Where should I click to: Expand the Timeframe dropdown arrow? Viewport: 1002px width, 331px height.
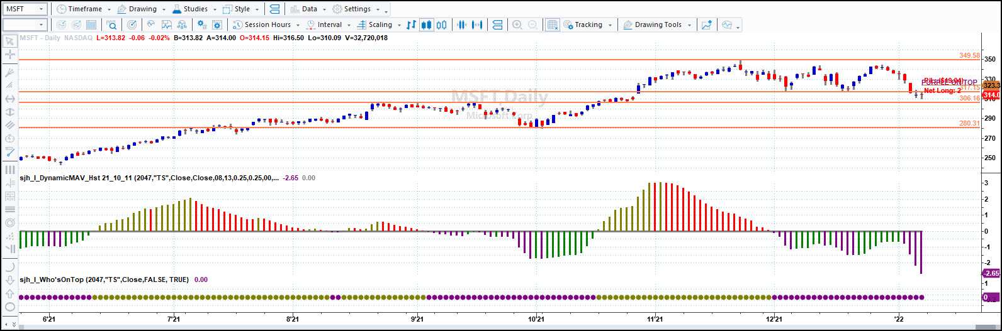[108, 10]
